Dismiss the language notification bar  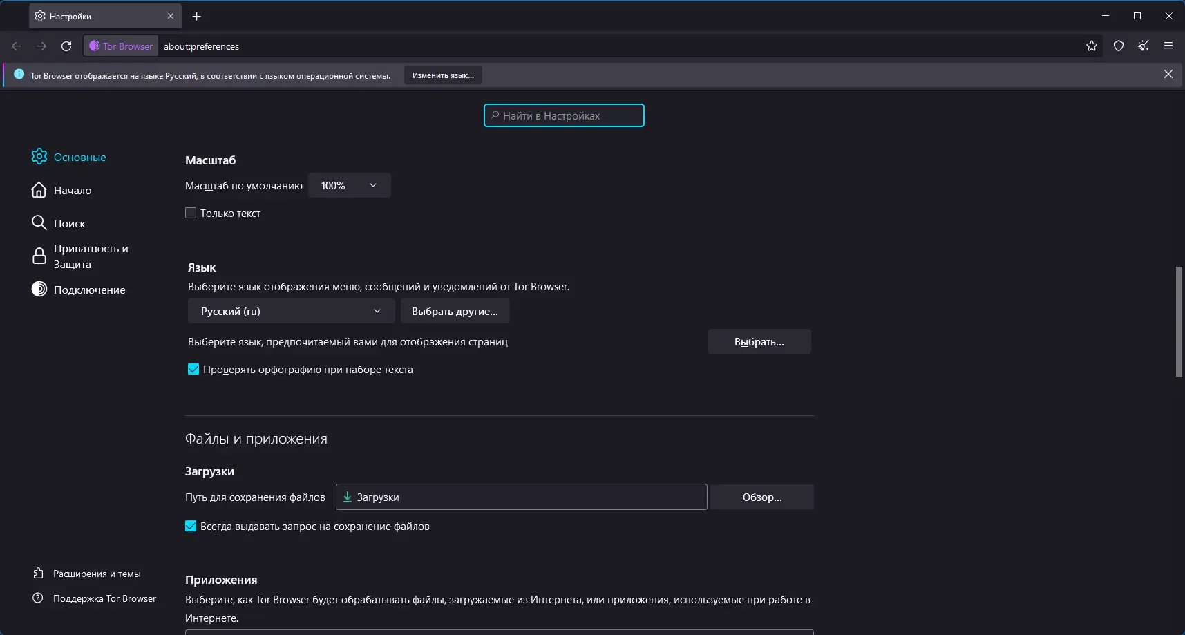coord(1168,75)
